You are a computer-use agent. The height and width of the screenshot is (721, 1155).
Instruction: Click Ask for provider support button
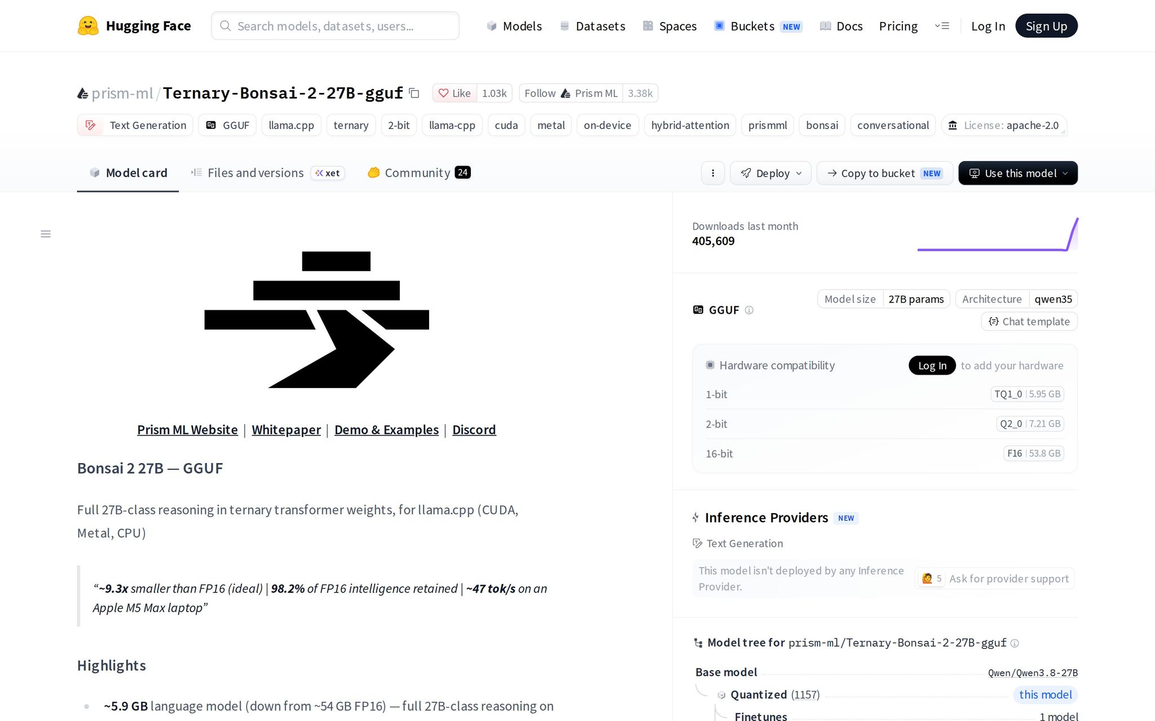[995, 578]
